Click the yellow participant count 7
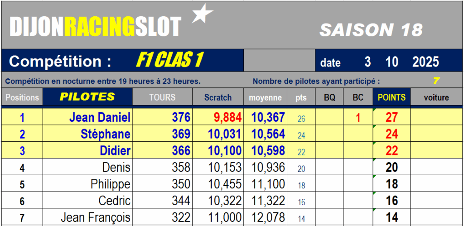 436,81
